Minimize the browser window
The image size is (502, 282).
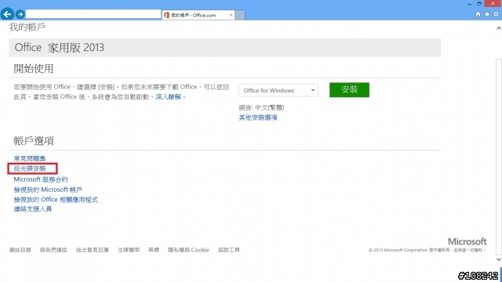(469, 4)
